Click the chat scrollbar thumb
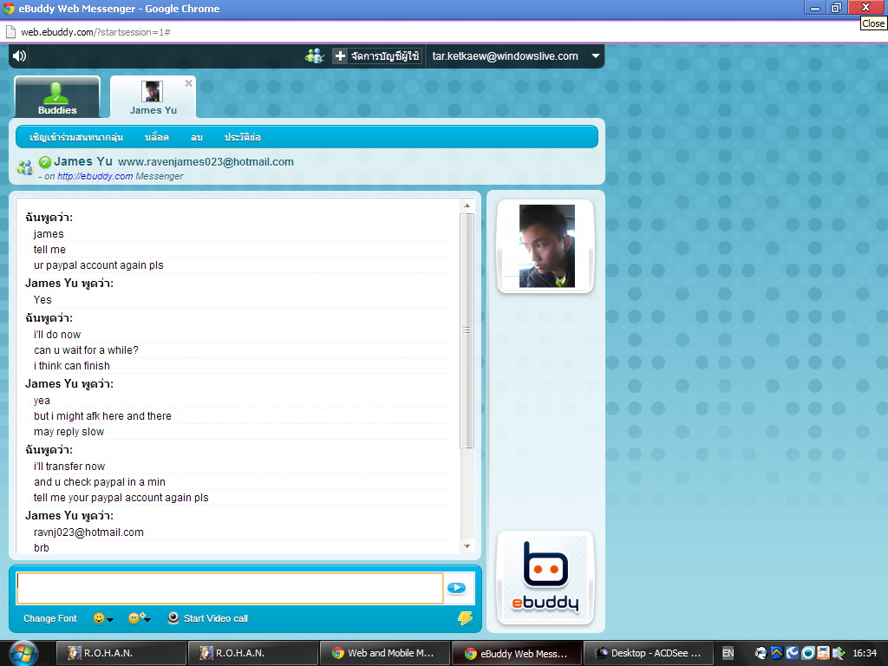Viewport: 888px width, 666px height. [467, 330]
